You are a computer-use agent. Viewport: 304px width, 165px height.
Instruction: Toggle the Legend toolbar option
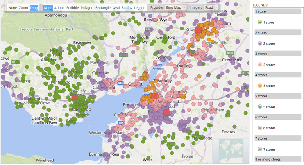tap(139, 8)
